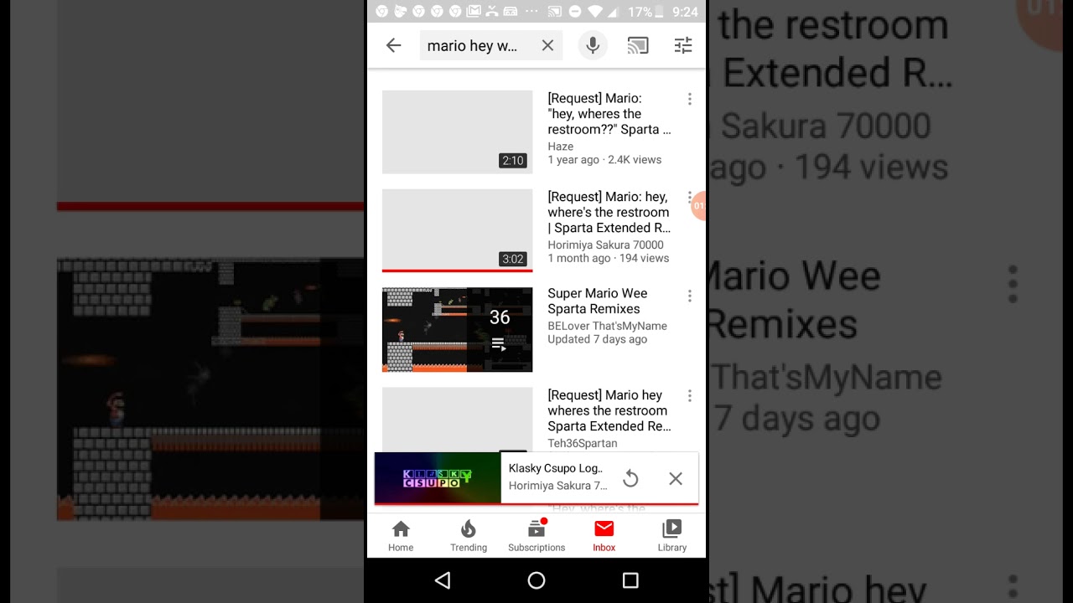Open the 36-video playlist thumbnail
This screenshot has height=603, width=1073.
(457, 330)
